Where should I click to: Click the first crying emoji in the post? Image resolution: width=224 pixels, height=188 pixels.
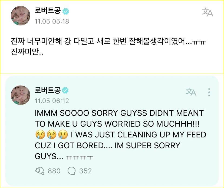(40, 135)
